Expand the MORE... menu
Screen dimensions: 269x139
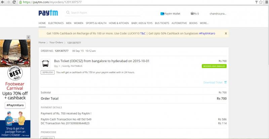(x=204, y=23)
